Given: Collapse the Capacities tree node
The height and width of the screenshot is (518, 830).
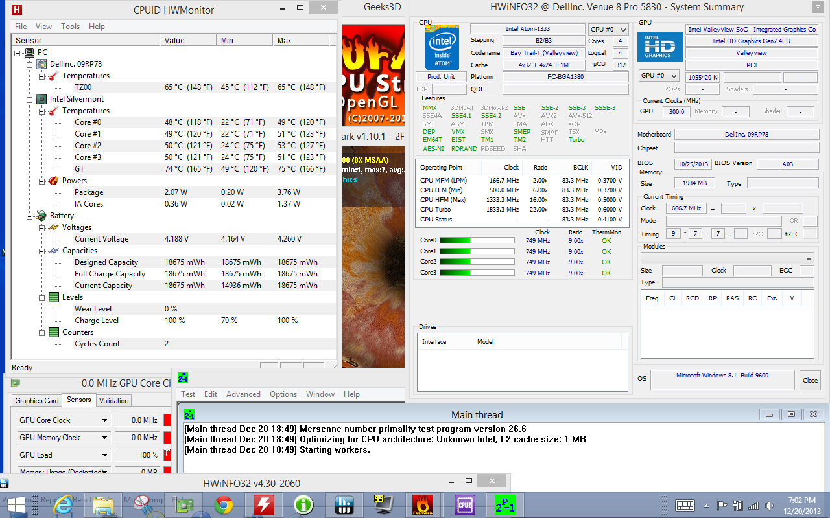Looking at the screenshot, I should [41, 251].
